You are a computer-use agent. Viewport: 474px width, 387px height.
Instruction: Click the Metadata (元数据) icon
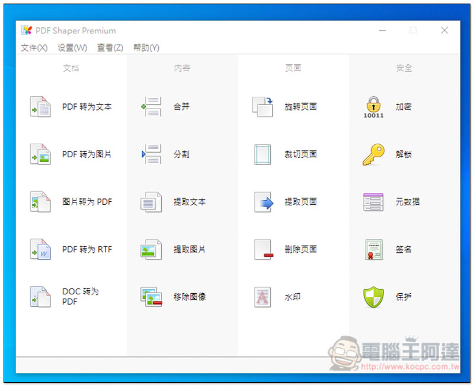pos(374,202)
